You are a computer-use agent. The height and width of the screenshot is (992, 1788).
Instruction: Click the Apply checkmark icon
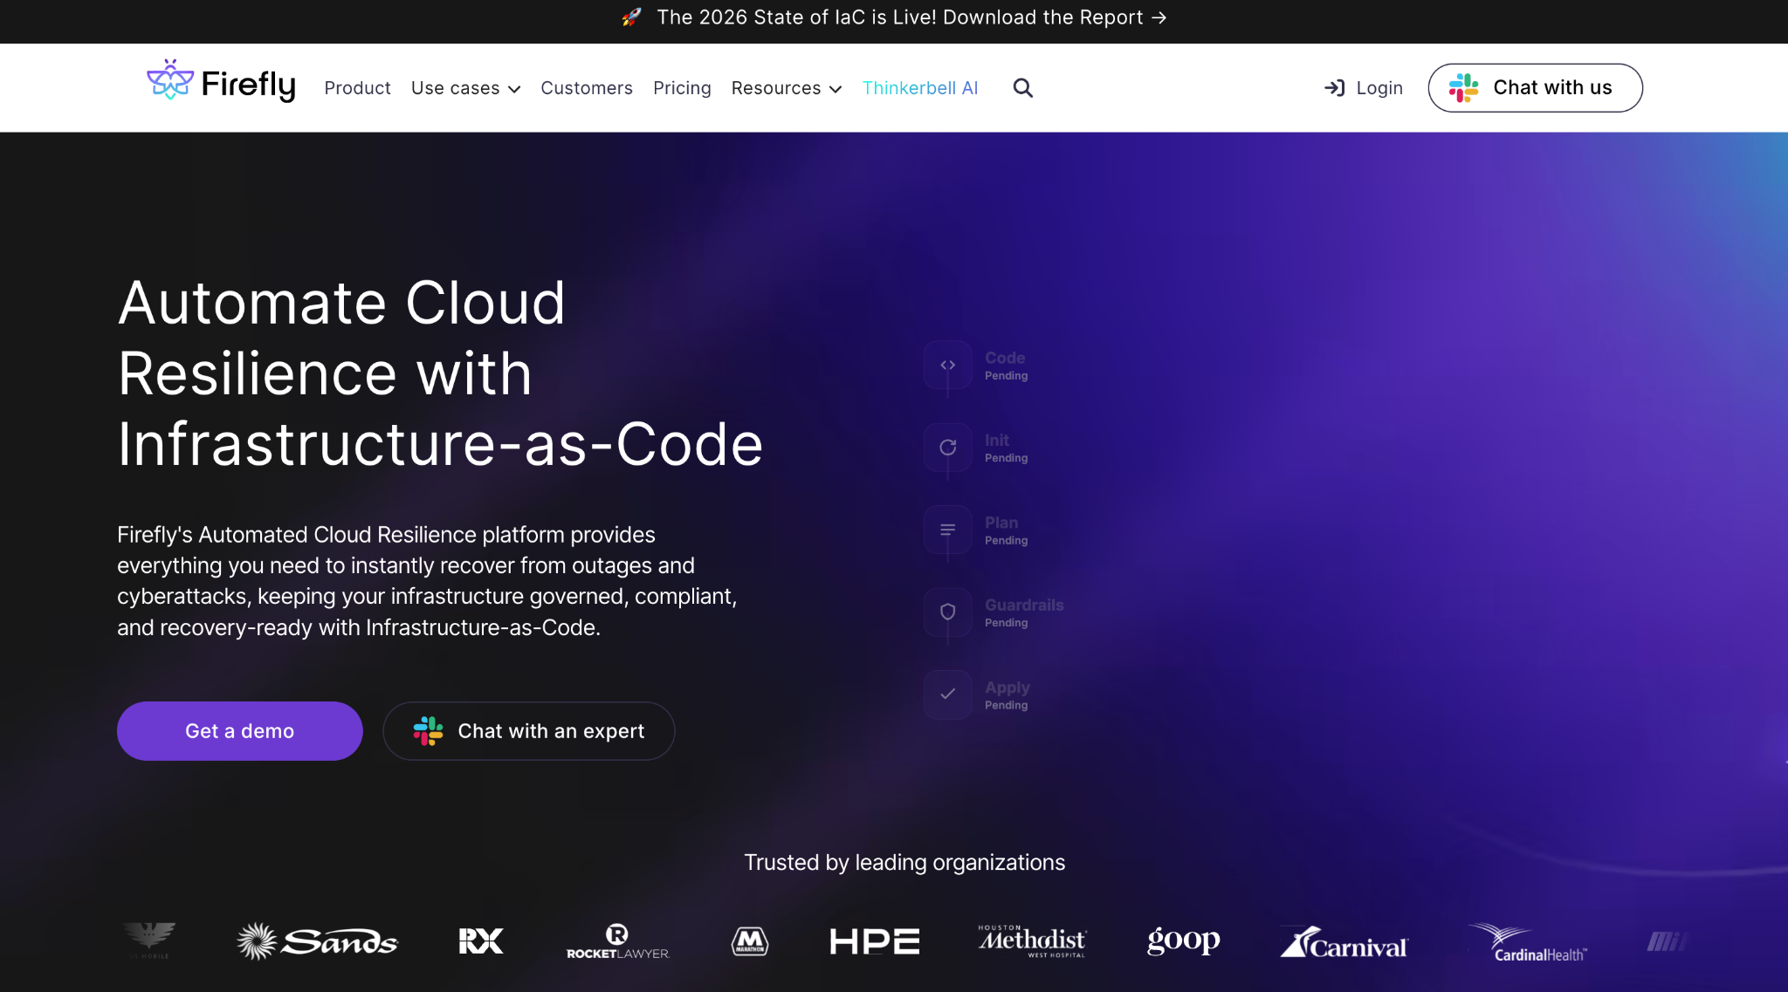coord(947,694)
